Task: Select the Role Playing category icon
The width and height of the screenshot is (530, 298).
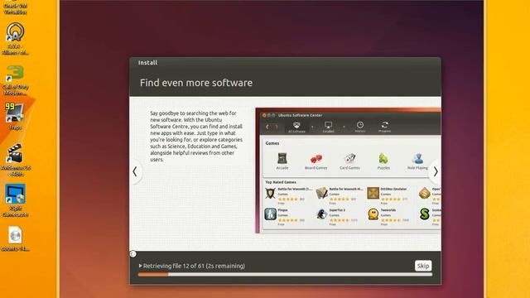Action: point(417,158)
